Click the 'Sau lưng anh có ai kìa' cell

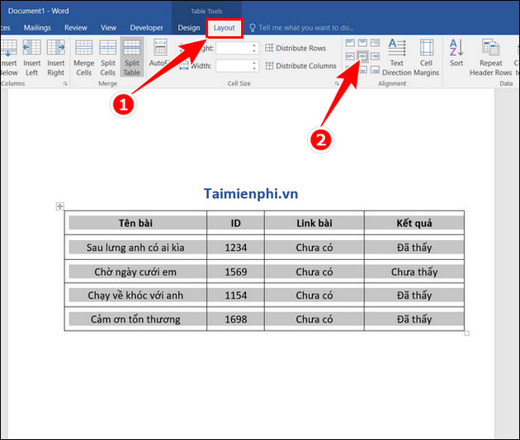(x=135, y=248)
